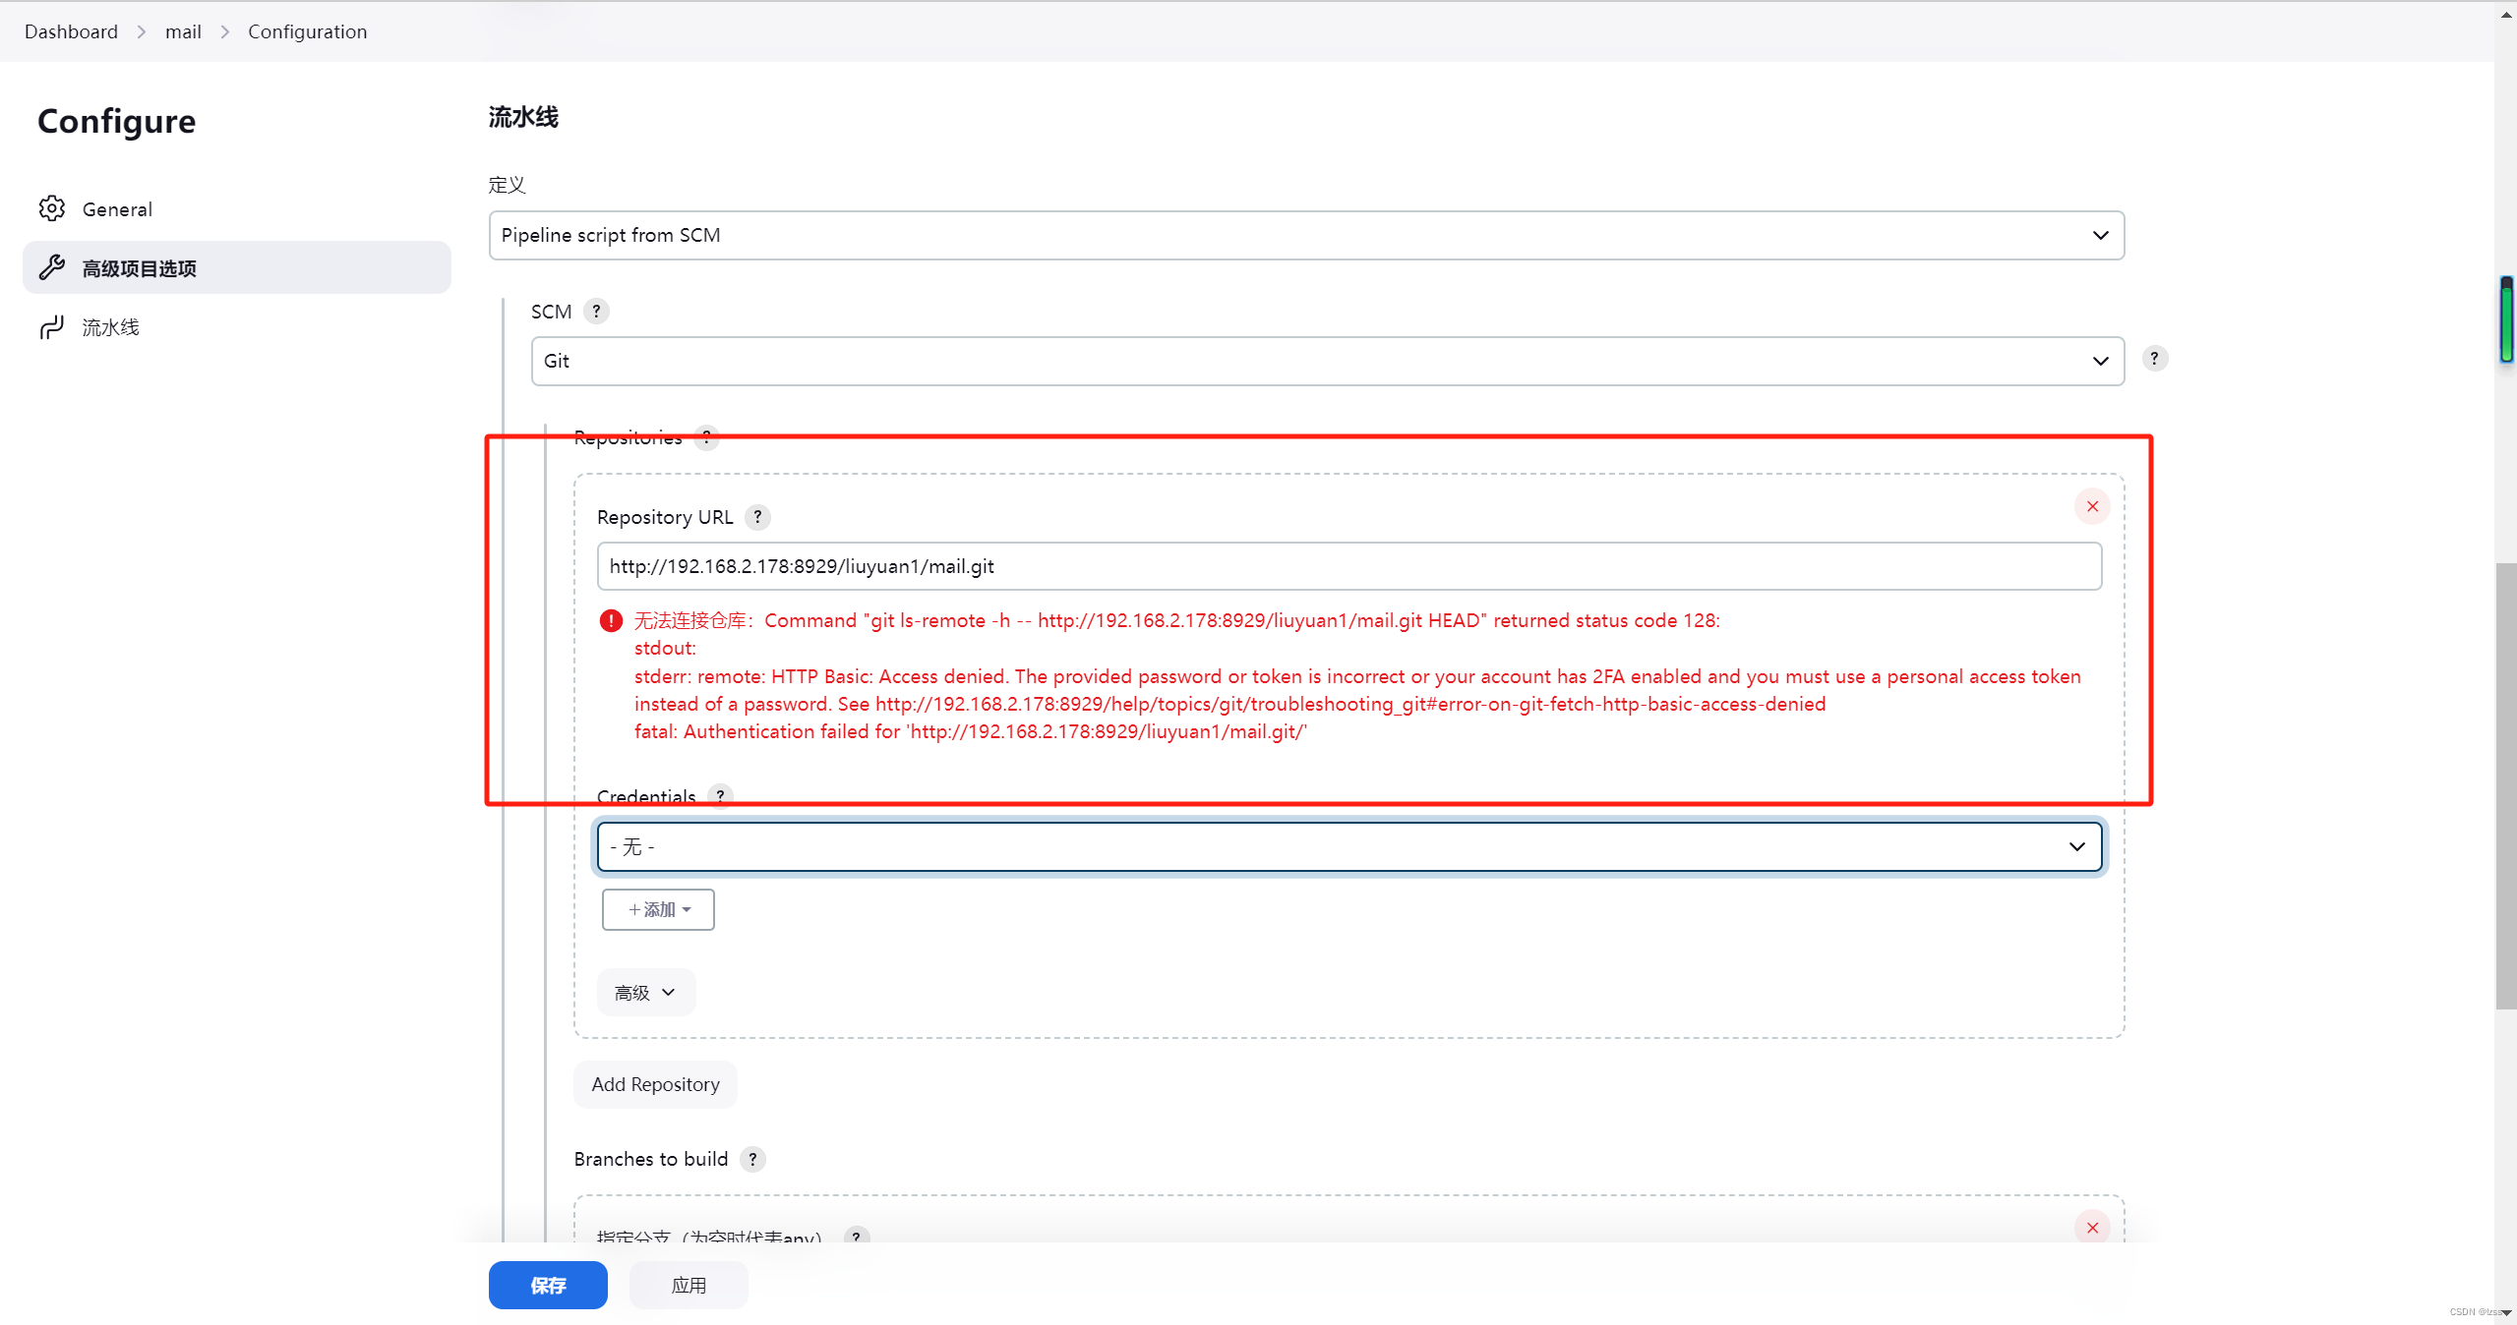Select Pipeline script from SCM dropdown
The height and width of the screenshot is (1325, 2517).
[x=1303, y=235]
